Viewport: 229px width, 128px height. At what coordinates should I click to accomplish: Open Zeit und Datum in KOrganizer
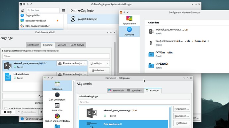(x=57, y=97)
